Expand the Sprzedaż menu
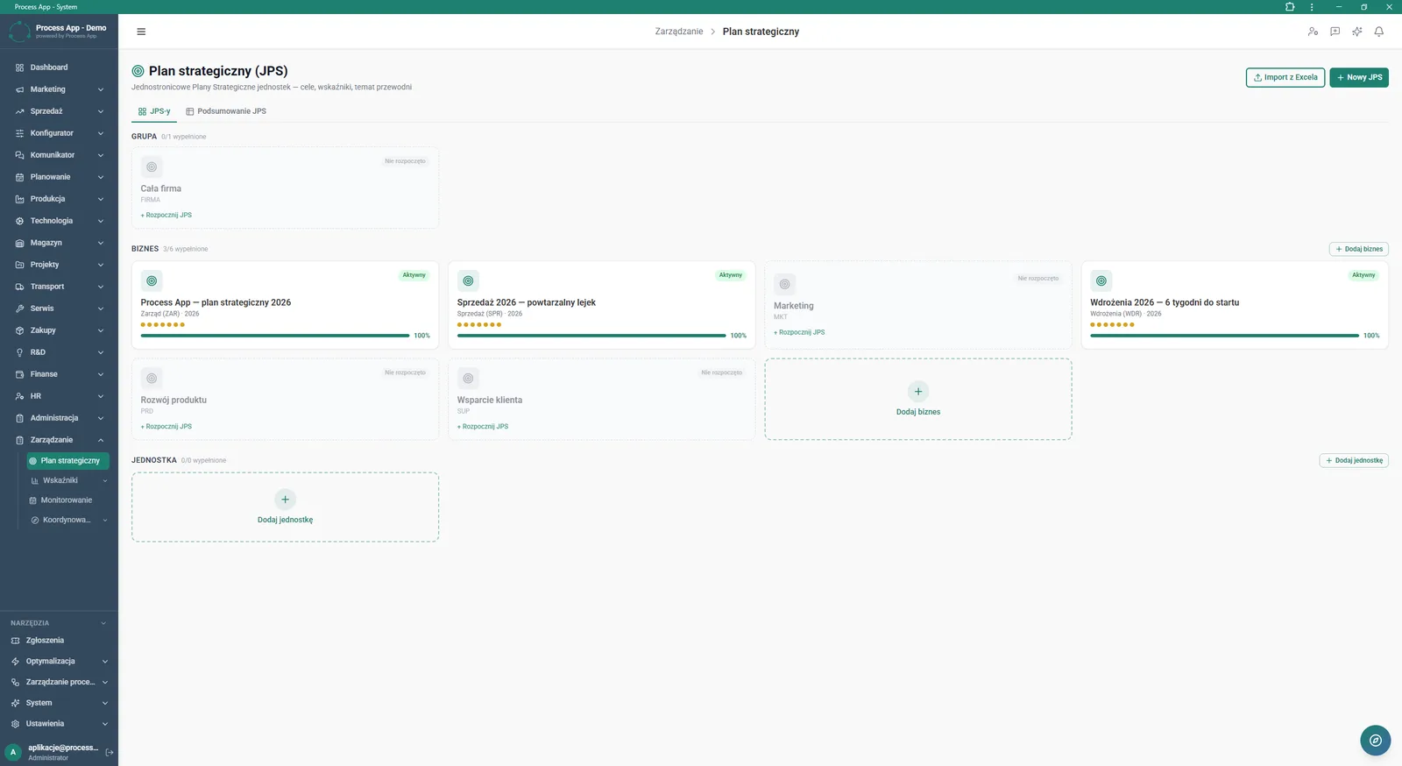 point(59,111)
